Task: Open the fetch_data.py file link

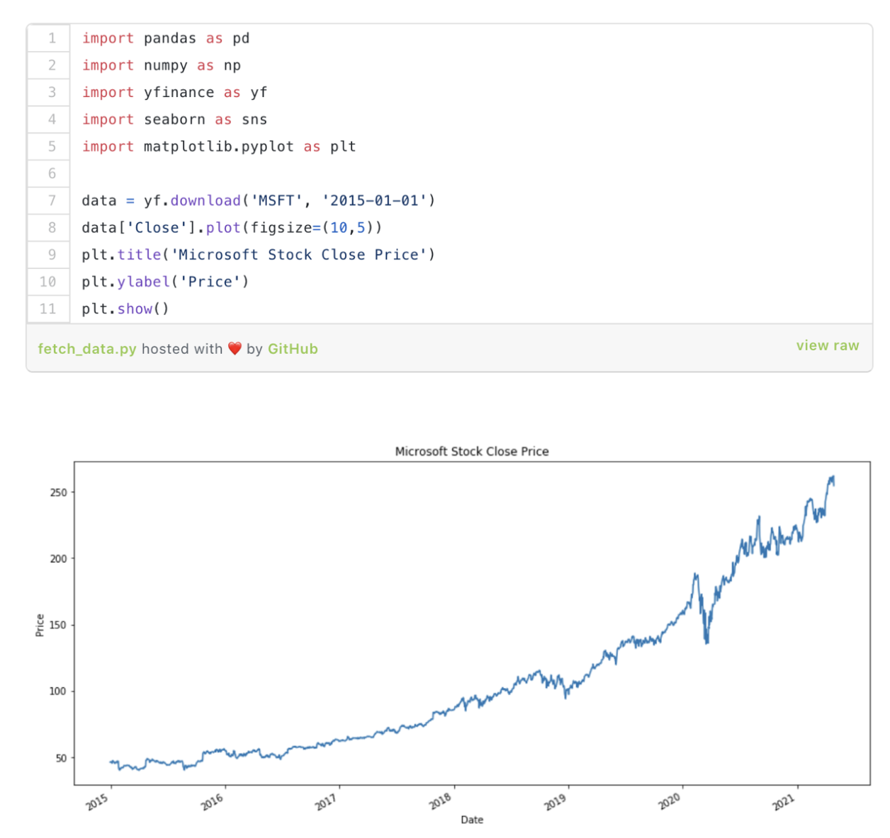Action: pos(87,349)
